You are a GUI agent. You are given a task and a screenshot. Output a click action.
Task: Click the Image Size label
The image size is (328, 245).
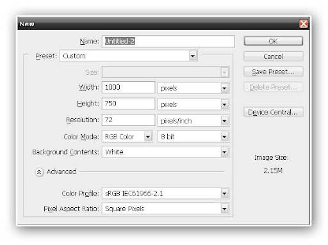point(271,157)
